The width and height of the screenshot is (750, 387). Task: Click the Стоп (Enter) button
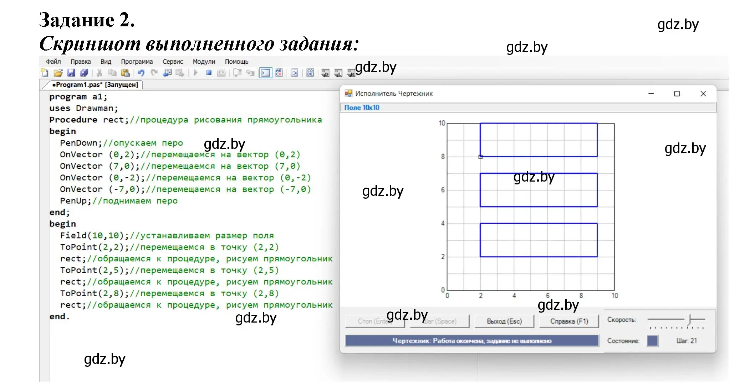click(375, 321)
